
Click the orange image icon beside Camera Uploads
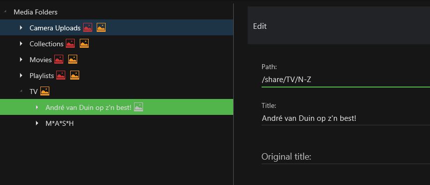click(101, 27)
